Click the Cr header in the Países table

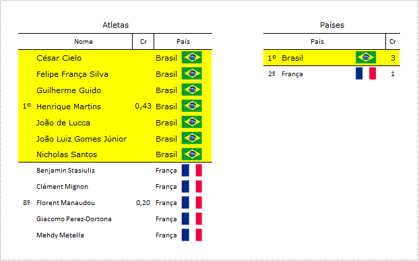[393, 41]
